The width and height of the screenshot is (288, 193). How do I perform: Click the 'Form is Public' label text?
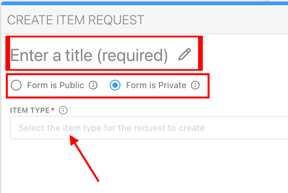[55, 85]
